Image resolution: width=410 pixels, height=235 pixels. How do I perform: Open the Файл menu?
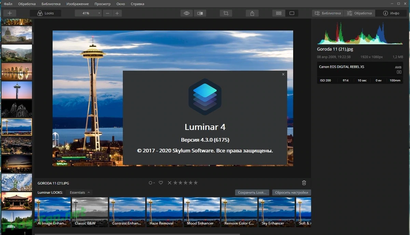click(x=8, y=4)
